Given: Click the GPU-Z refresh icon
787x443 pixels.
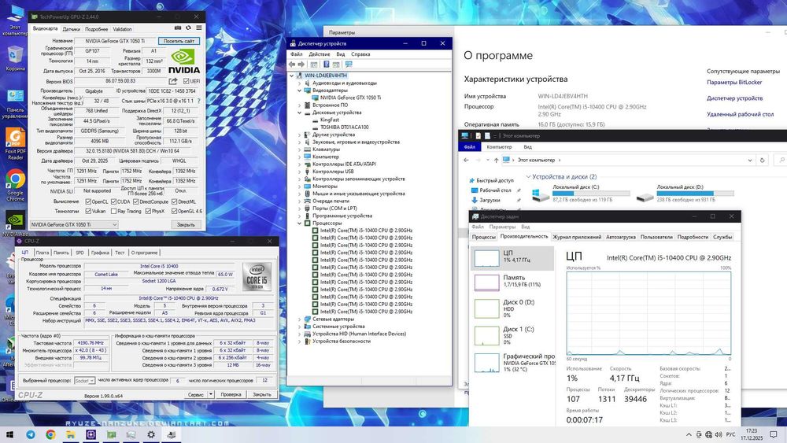Looking at the screenshot, I should (x=188, y=28).
